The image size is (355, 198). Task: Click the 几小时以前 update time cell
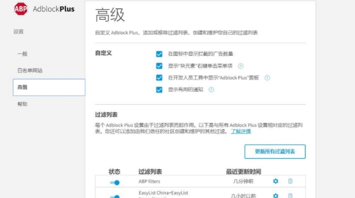244,196
